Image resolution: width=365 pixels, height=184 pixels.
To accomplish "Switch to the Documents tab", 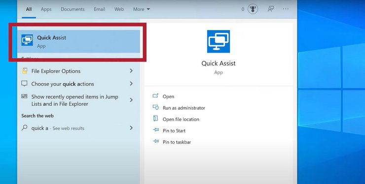I will point(73,9).
